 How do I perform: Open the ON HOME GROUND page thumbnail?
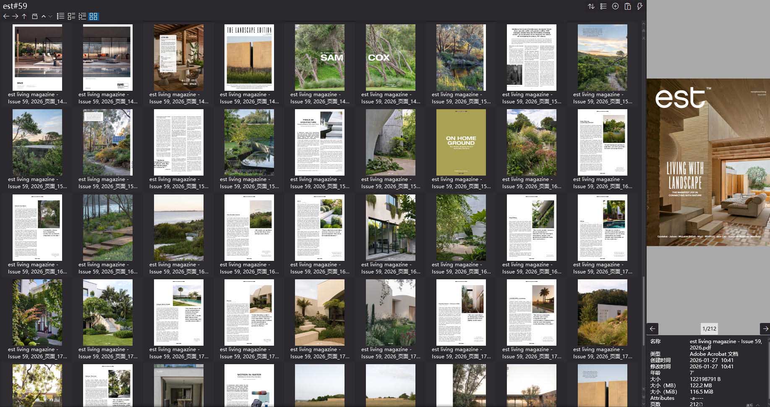coord(461,142)
